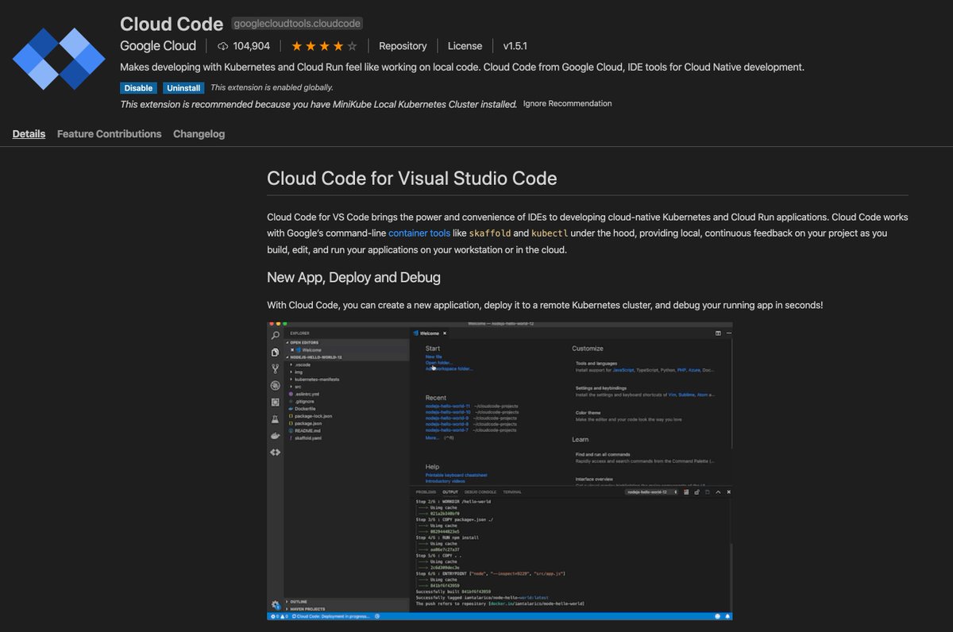Click the skaffold code text
The image size is (953, 632).
[x=490, y=233]
